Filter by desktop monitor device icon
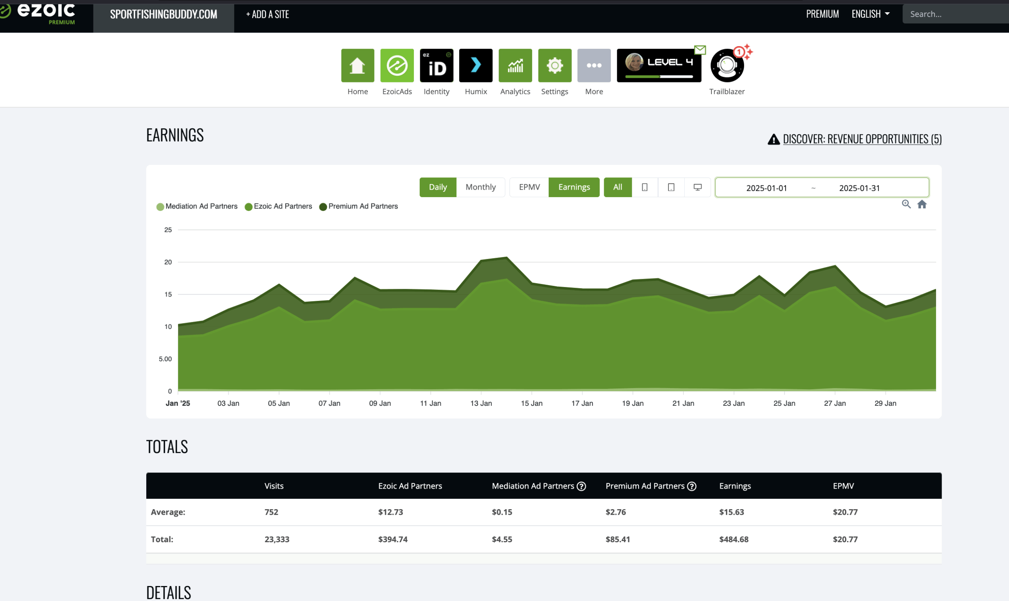 point(697,187)
